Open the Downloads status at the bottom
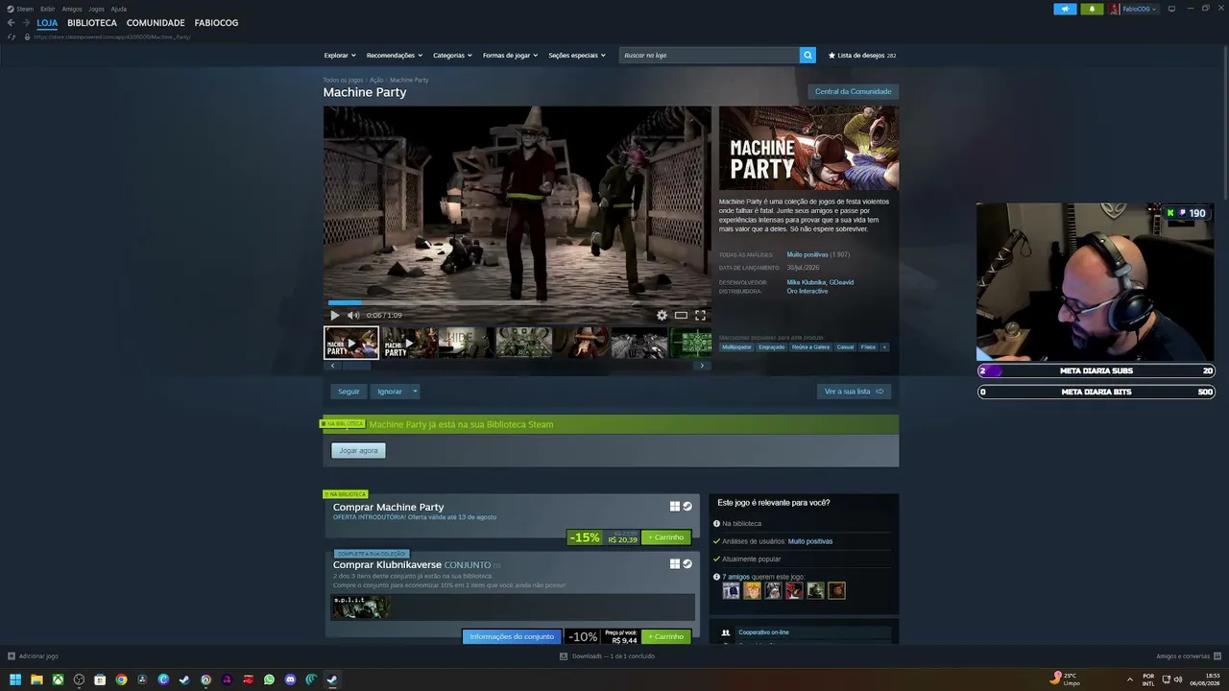Screen dimensions: 1229x691 (x=607, y=656)
